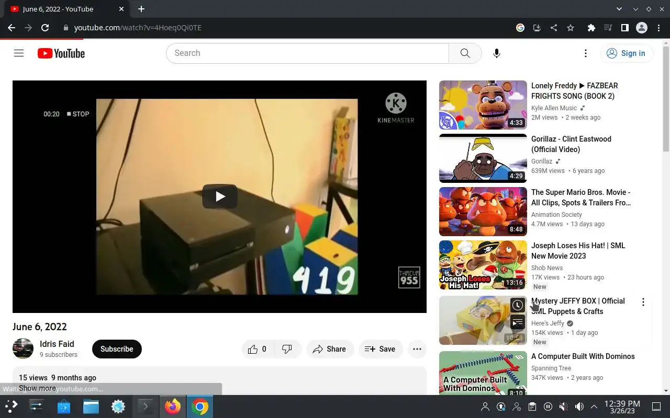Open more actions ellipsis under video

pyautogui.click(x=417, y=349)
